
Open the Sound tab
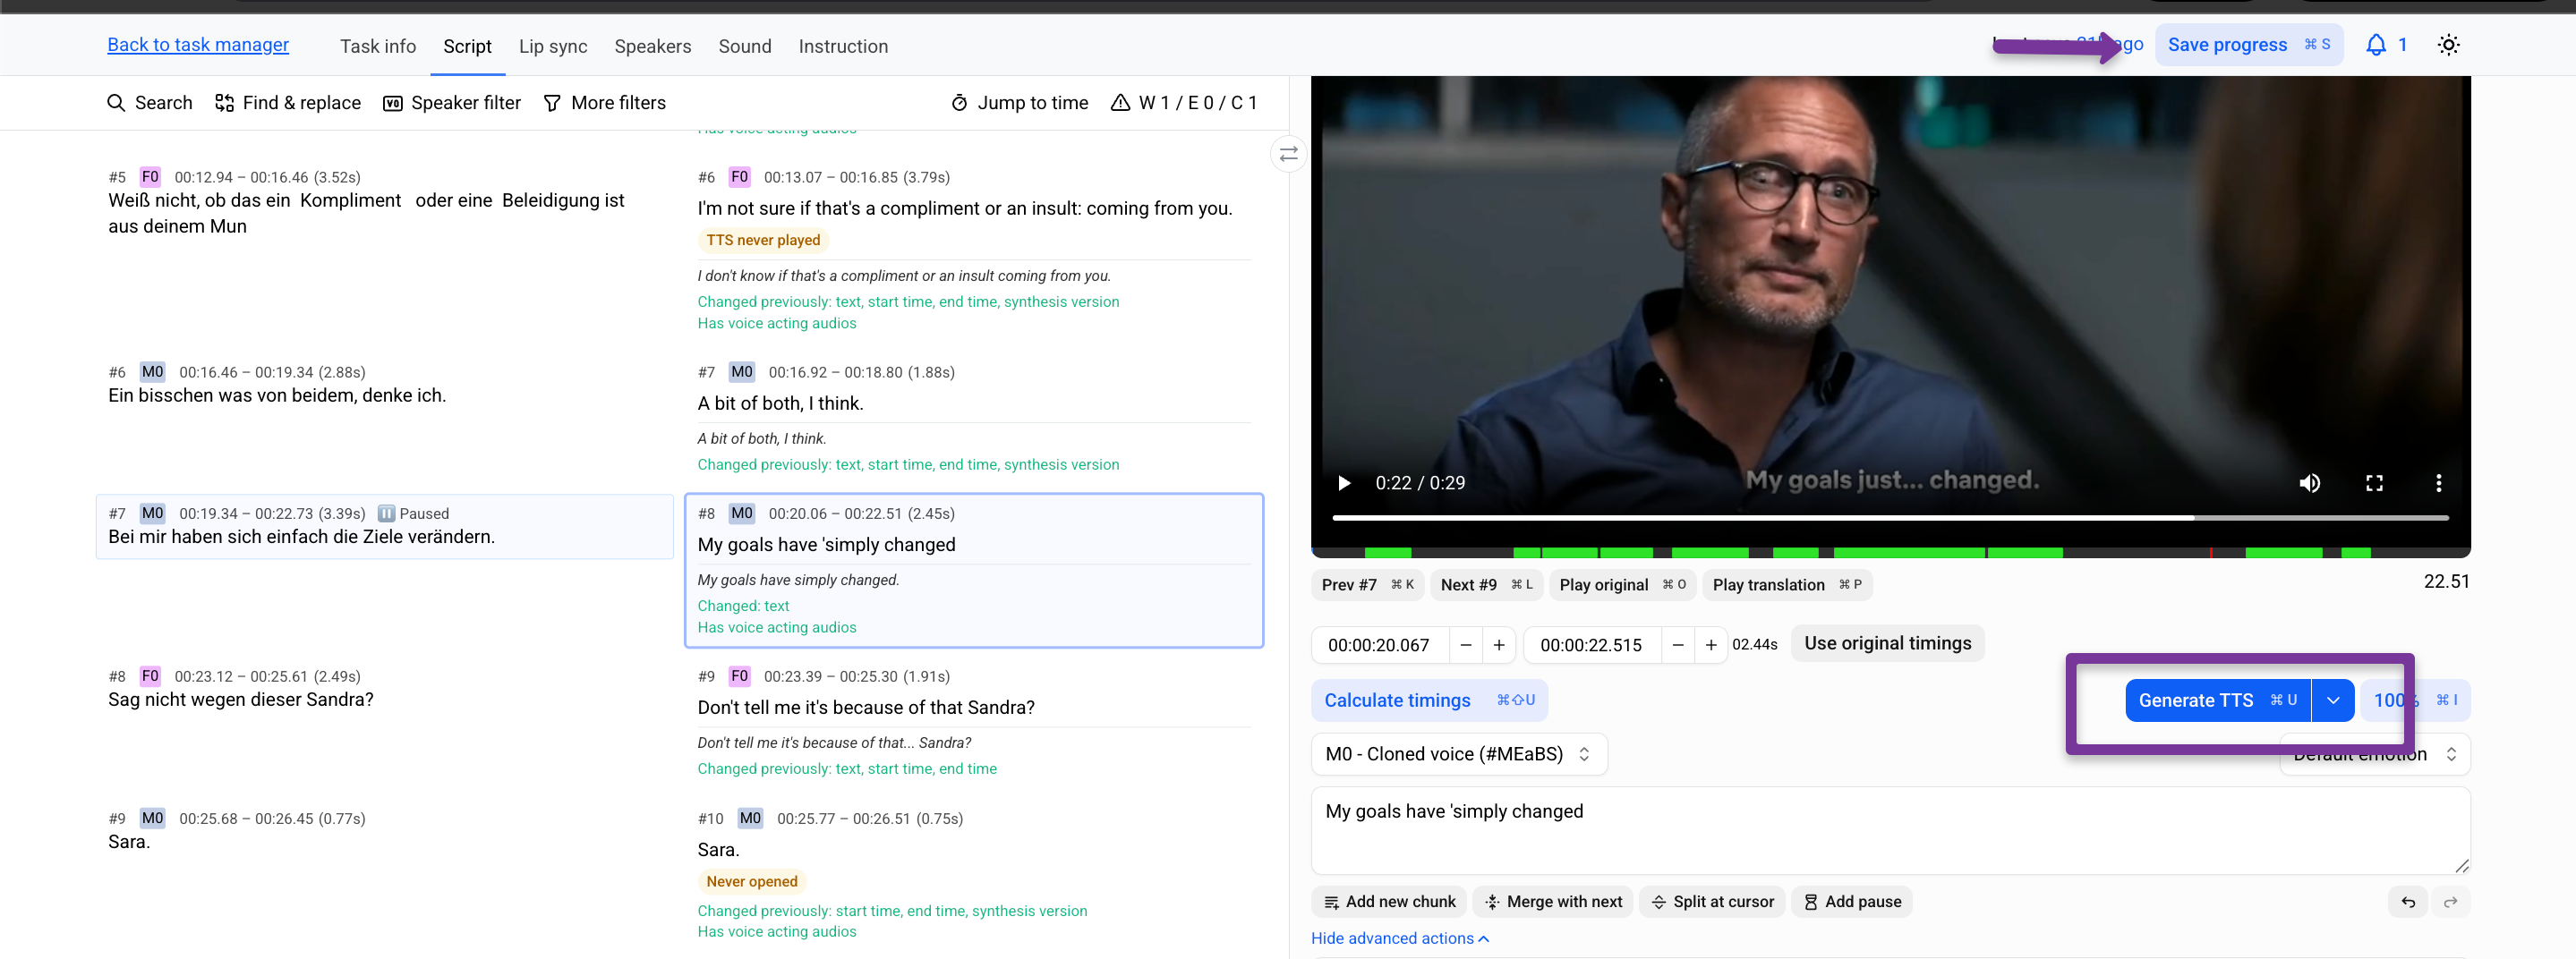click(x=745, y=46)
